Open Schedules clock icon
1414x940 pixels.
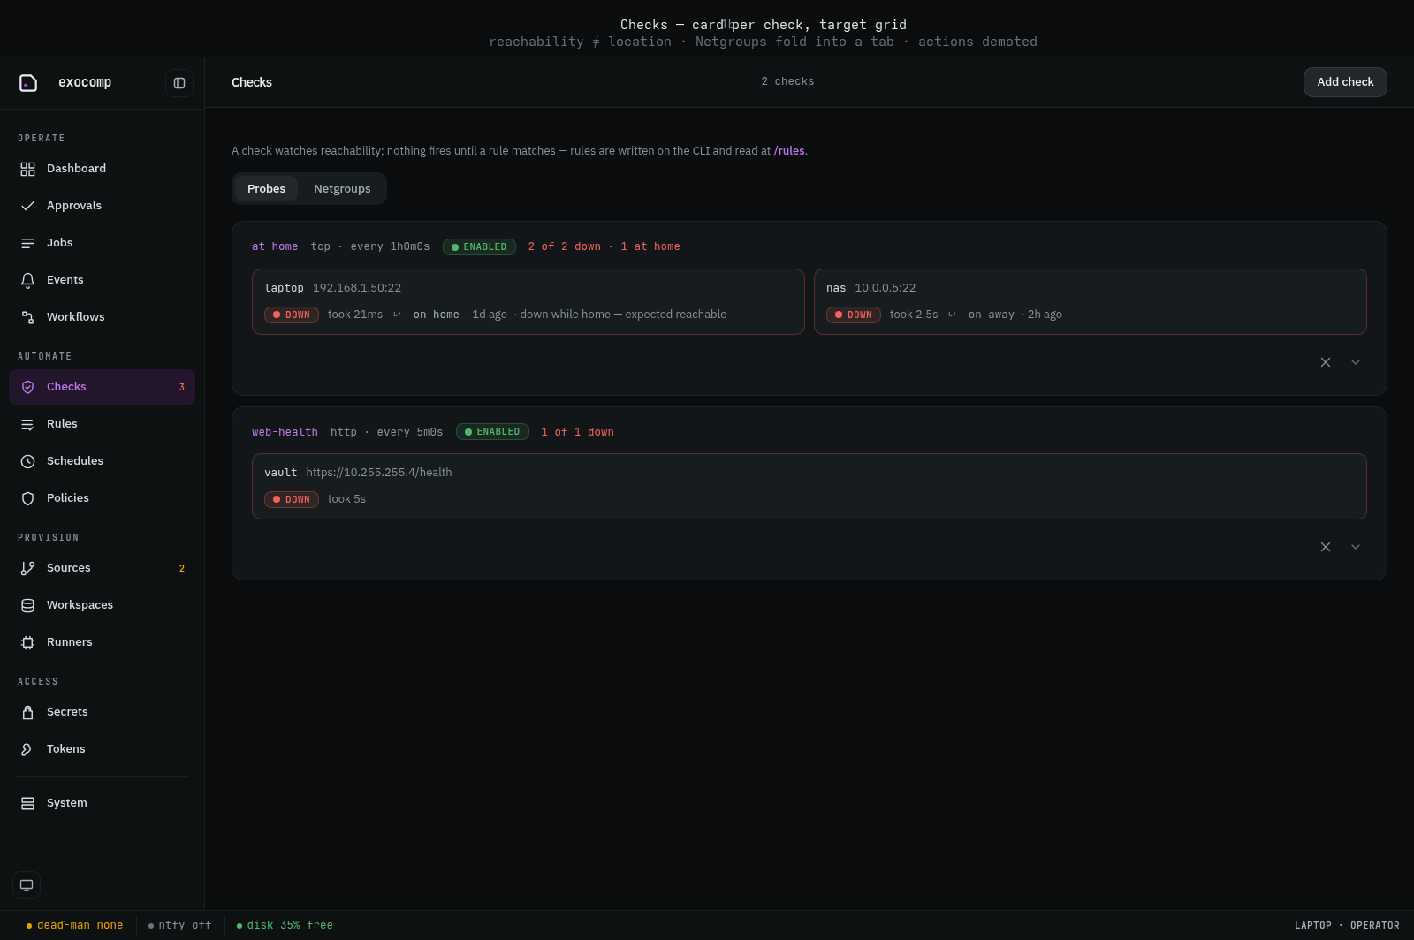point(27,461)
